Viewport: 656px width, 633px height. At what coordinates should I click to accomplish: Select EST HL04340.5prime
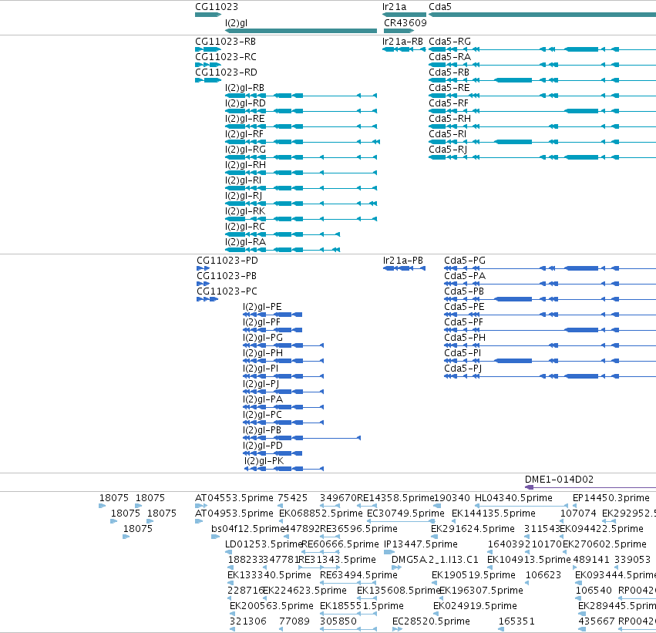pos(513,498)
